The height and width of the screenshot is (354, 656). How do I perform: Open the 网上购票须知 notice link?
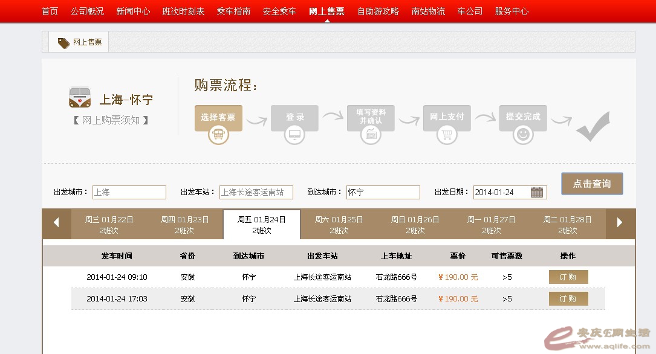(111, 120)
